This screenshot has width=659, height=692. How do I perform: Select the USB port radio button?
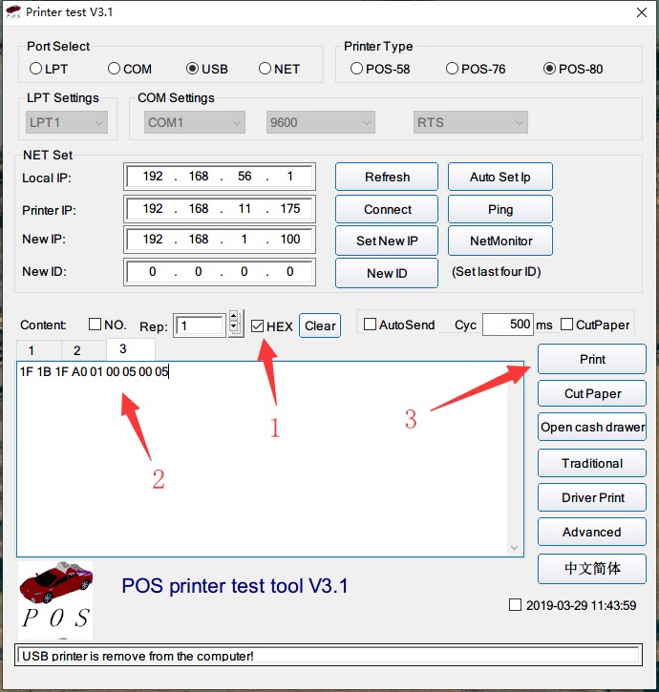[193, 69]
